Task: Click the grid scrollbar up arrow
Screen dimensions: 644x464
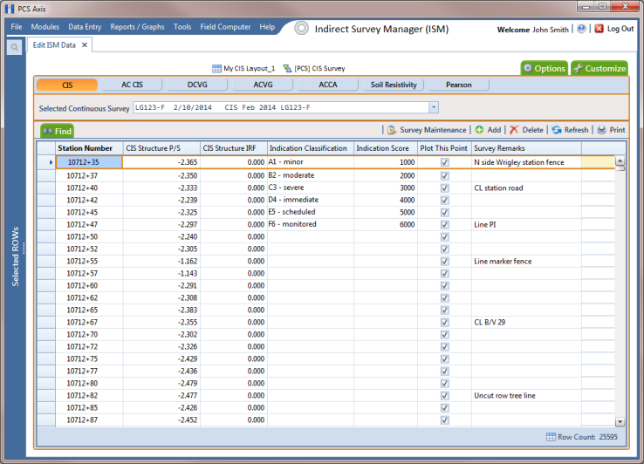Action: click(620, 161)
